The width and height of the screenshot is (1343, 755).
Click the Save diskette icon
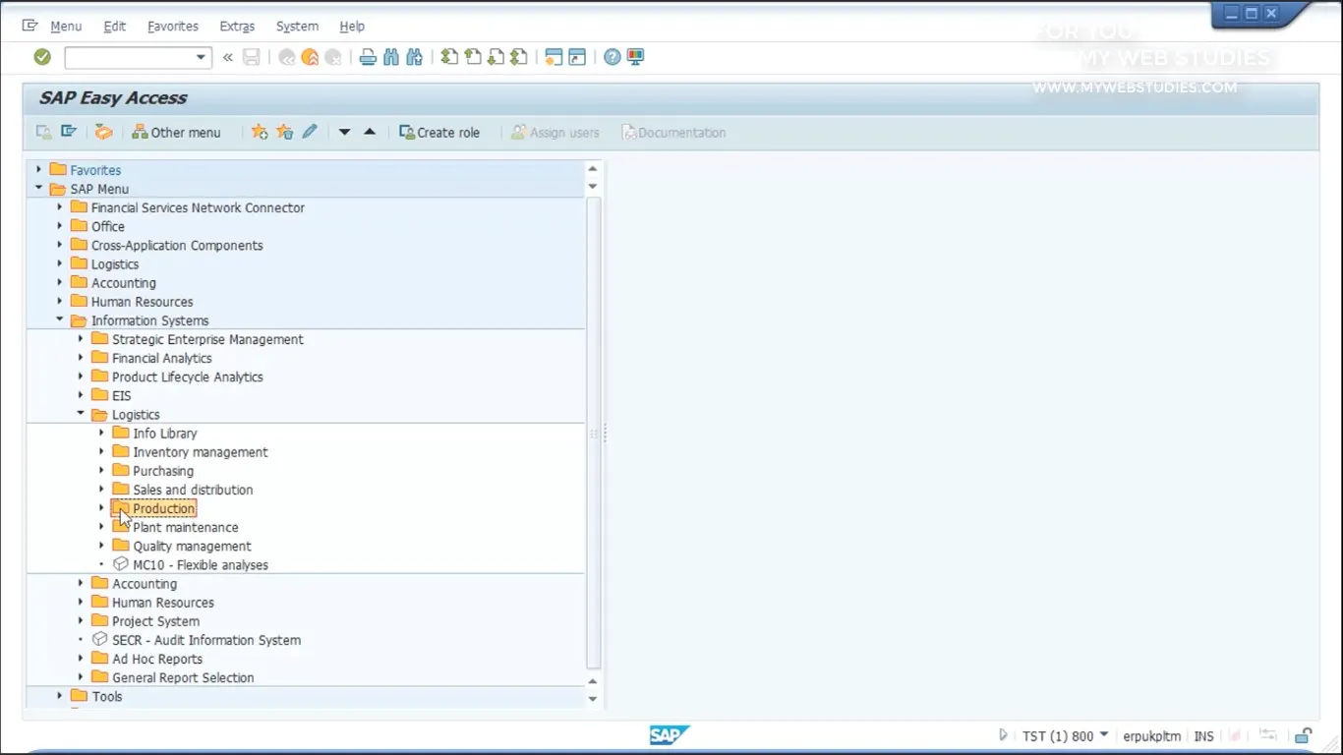[252, 57]
